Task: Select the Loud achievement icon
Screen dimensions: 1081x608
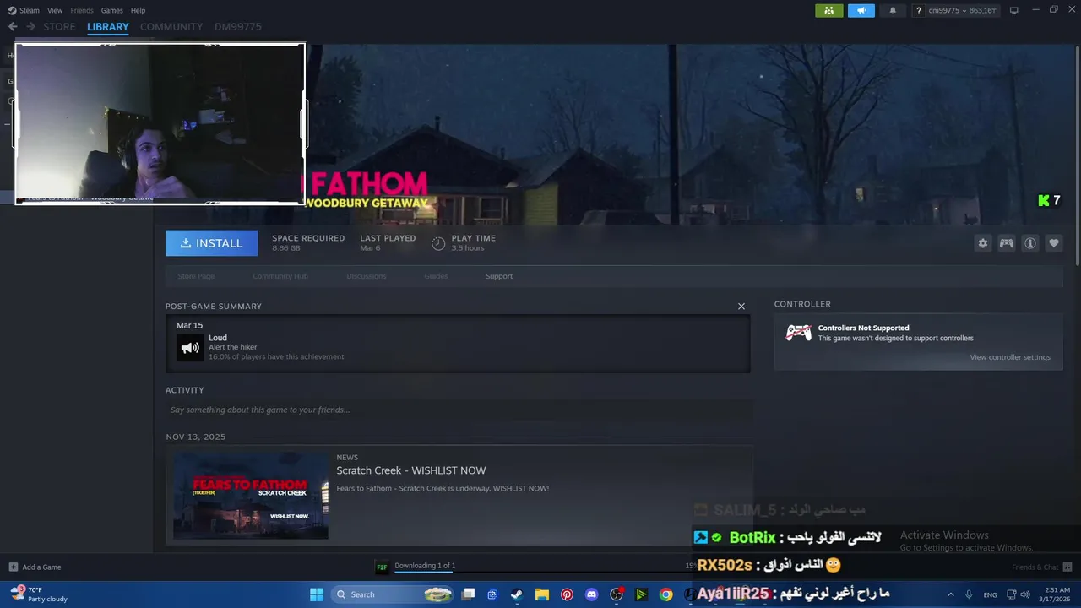Action: [x=190, y=347]
